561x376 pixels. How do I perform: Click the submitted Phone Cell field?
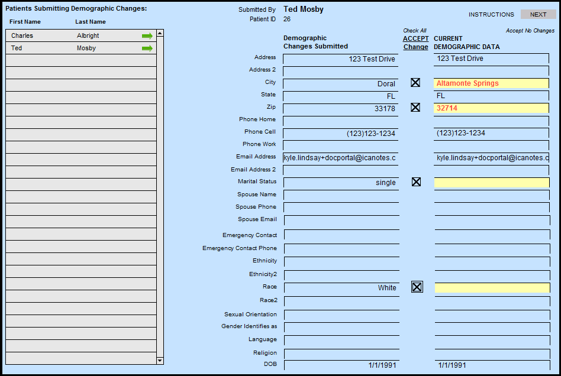pos(341,134)
